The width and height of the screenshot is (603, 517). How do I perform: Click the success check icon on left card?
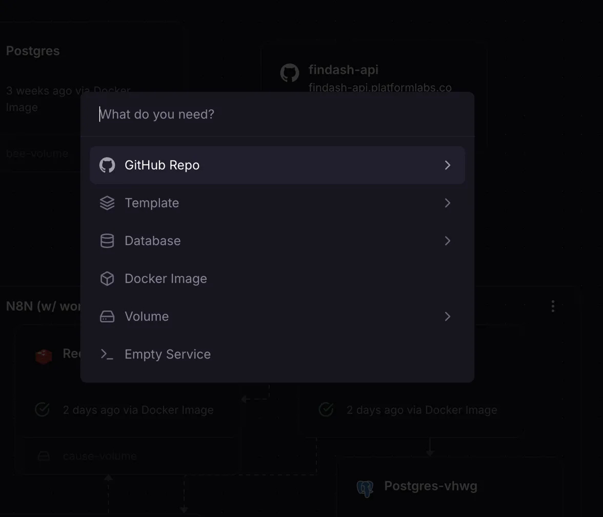tap(42, 410)
